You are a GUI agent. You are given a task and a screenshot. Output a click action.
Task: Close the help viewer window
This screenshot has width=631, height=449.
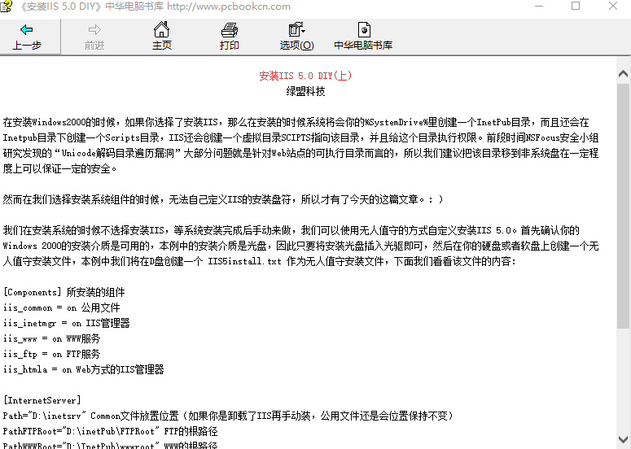tap(612, 7)
